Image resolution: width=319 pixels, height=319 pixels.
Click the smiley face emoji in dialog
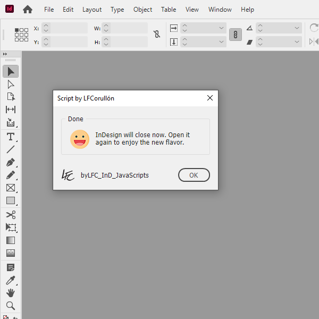pos(80,139)
